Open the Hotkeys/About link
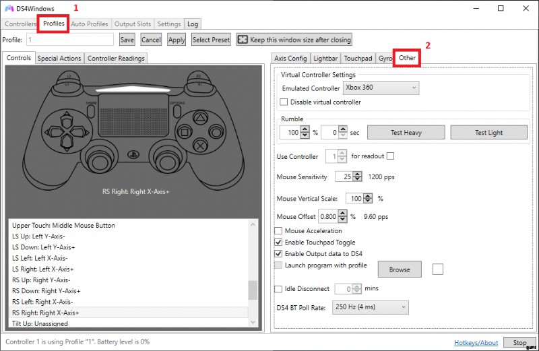 [x=476, y=343]
